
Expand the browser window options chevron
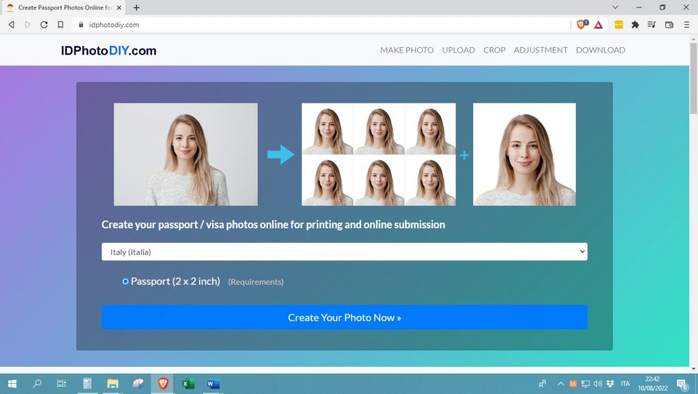coord(613,6)
